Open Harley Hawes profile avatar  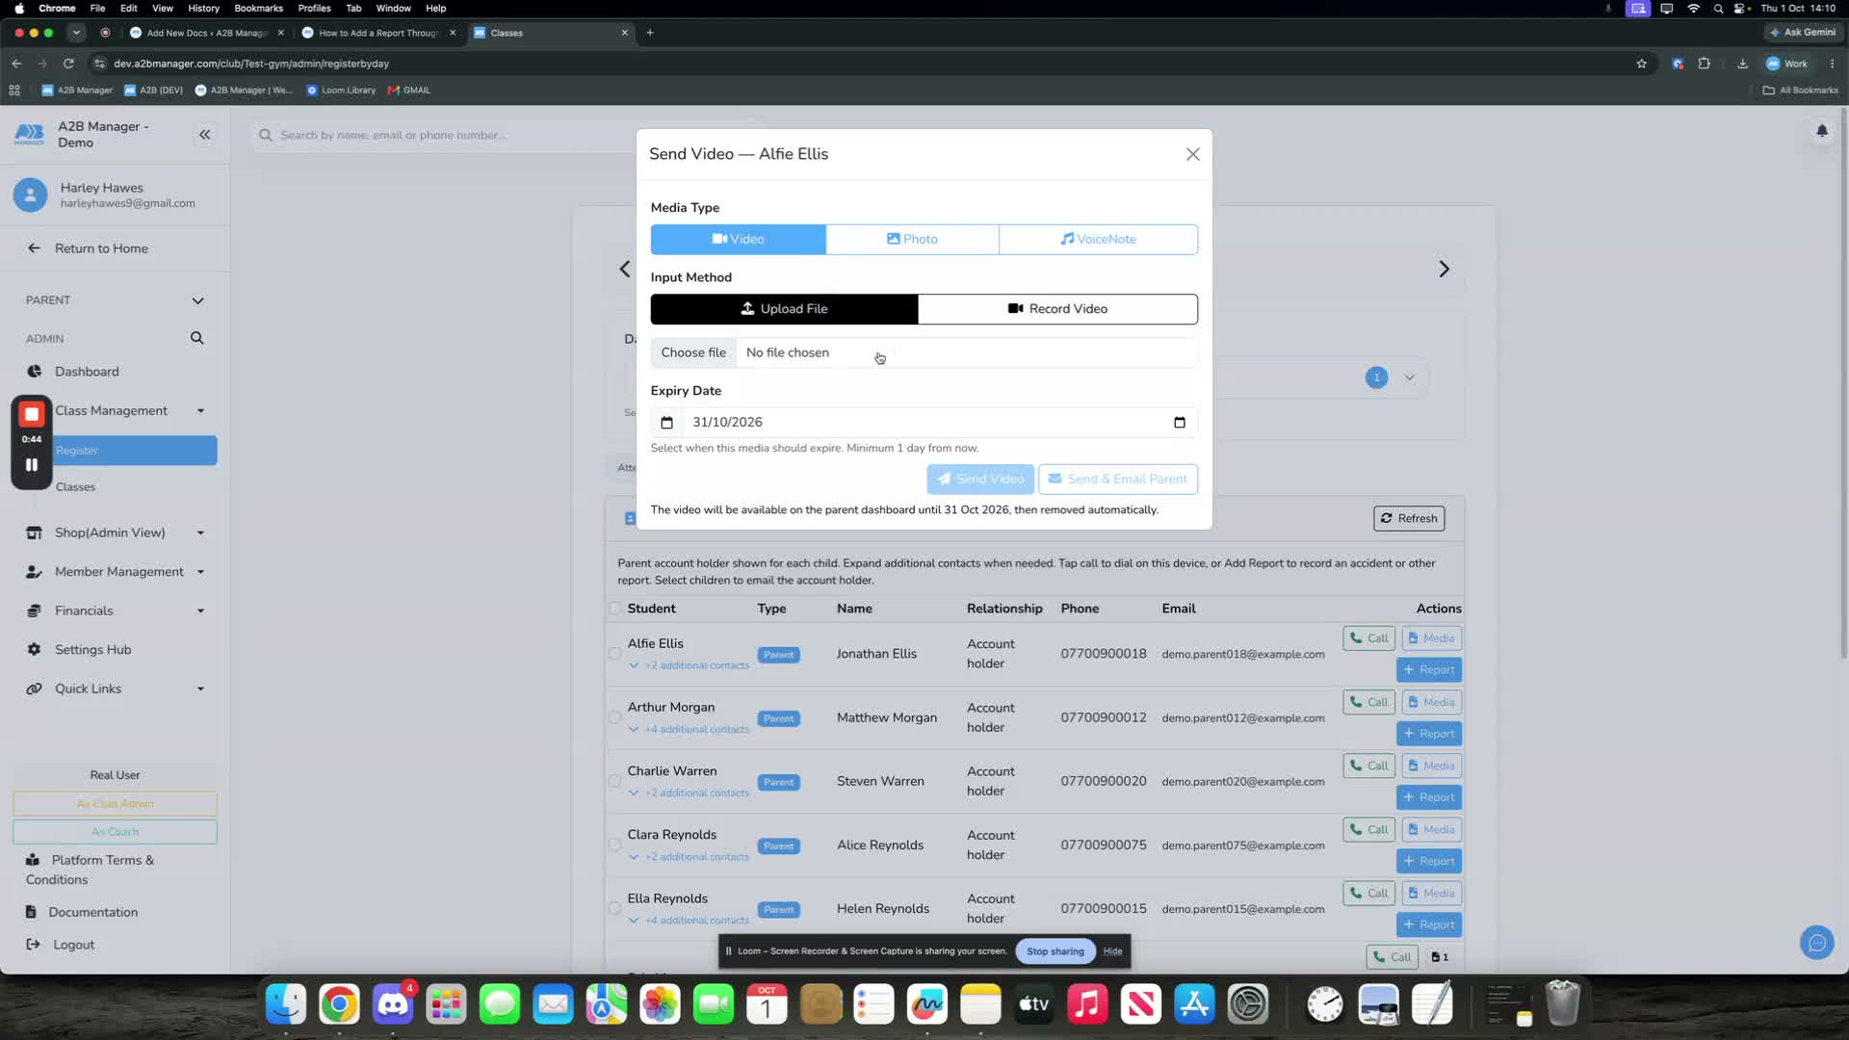tap(30, 195)
